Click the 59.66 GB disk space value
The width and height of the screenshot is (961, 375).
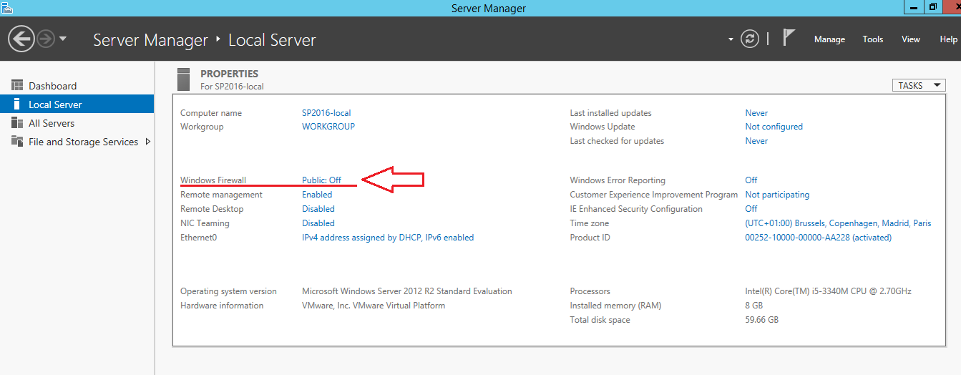point(761,320)
